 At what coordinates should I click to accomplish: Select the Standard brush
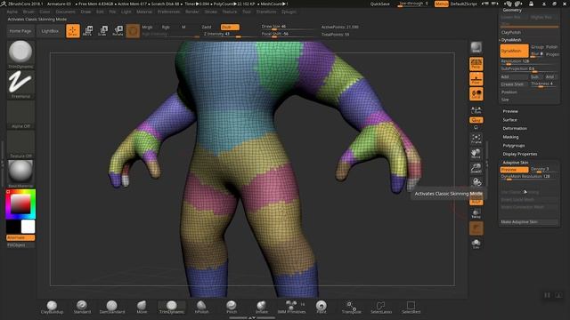pyautogui.click(x=82, y=307)
